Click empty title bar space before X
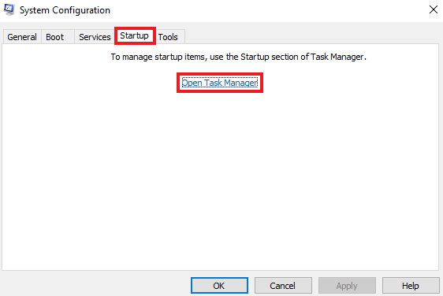The height and width of the screenshot is (296, 443). [x=268, y=10]
